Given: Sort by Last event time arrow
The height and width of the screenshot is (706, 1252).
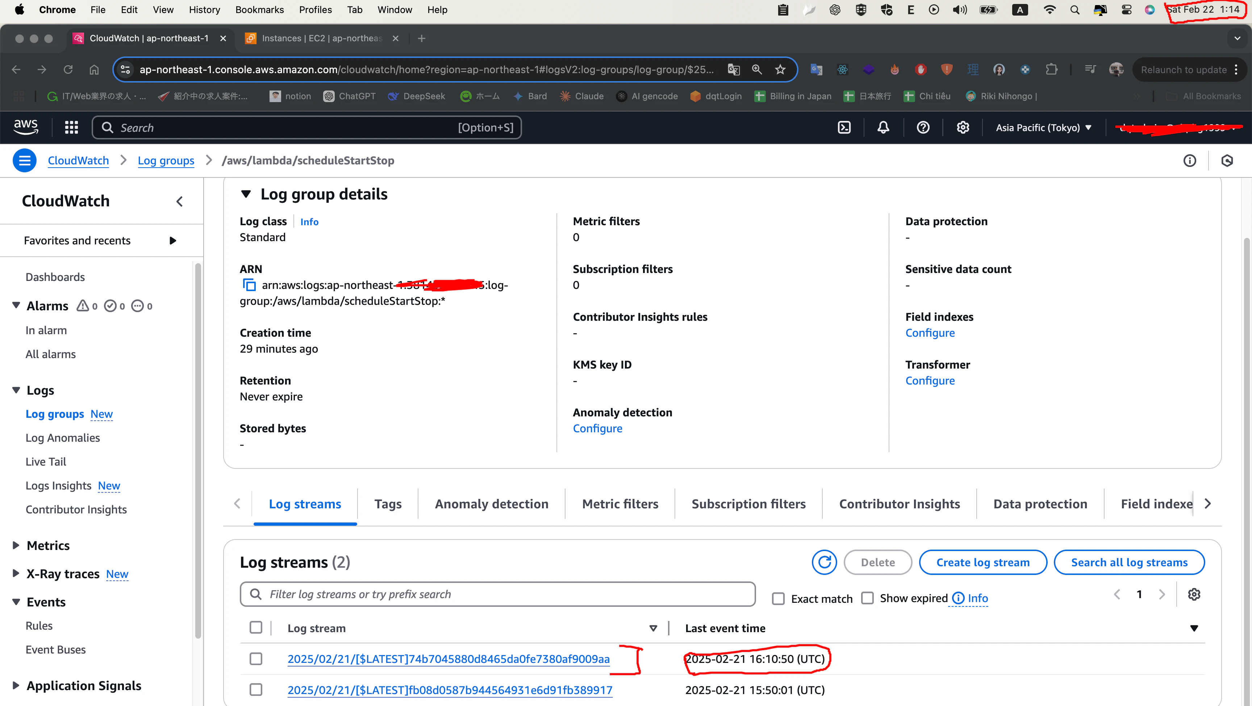Looking at the screenshot, I should pyautogui.click(x=1194, y=628).
